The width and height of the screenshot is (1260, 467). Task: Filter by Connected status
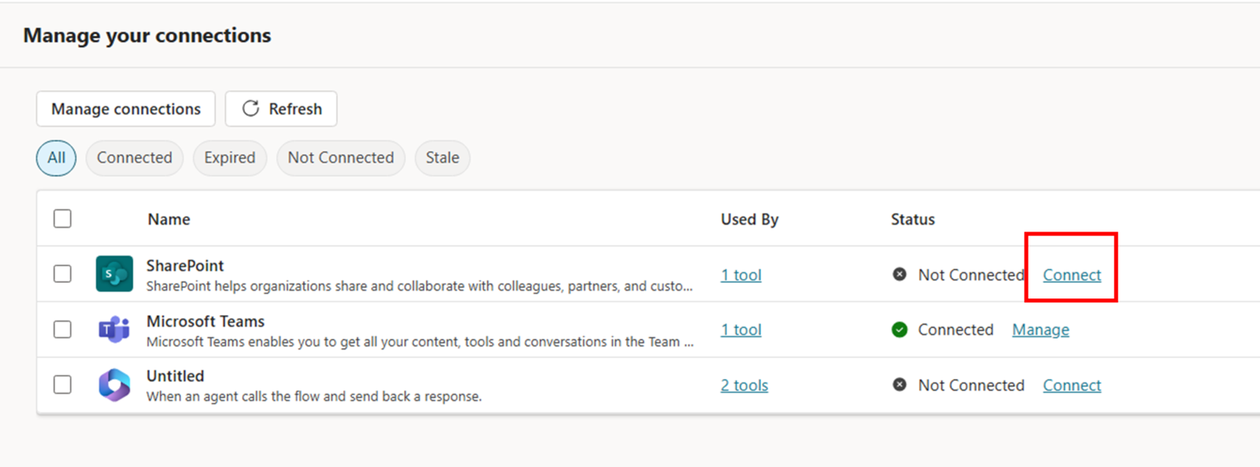pyautogui.click(x=135, y=158)
